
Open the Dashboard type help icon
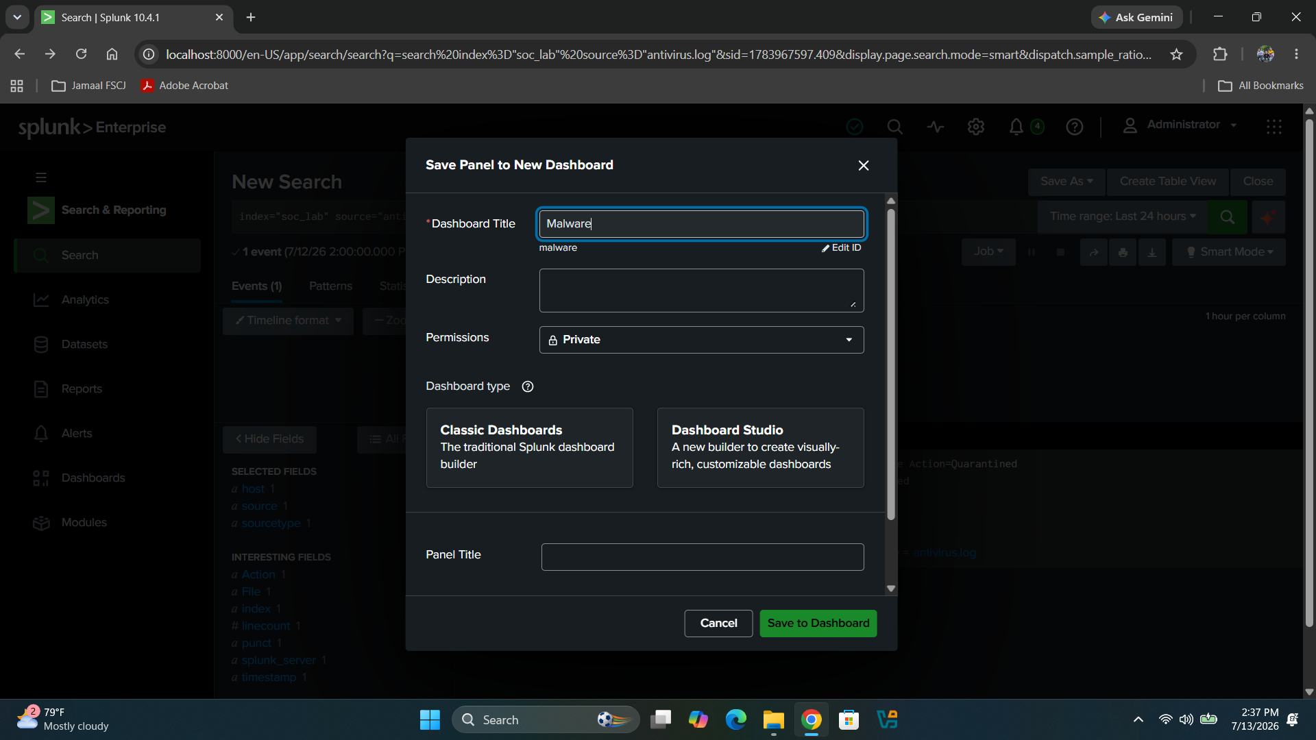(528, 386)
